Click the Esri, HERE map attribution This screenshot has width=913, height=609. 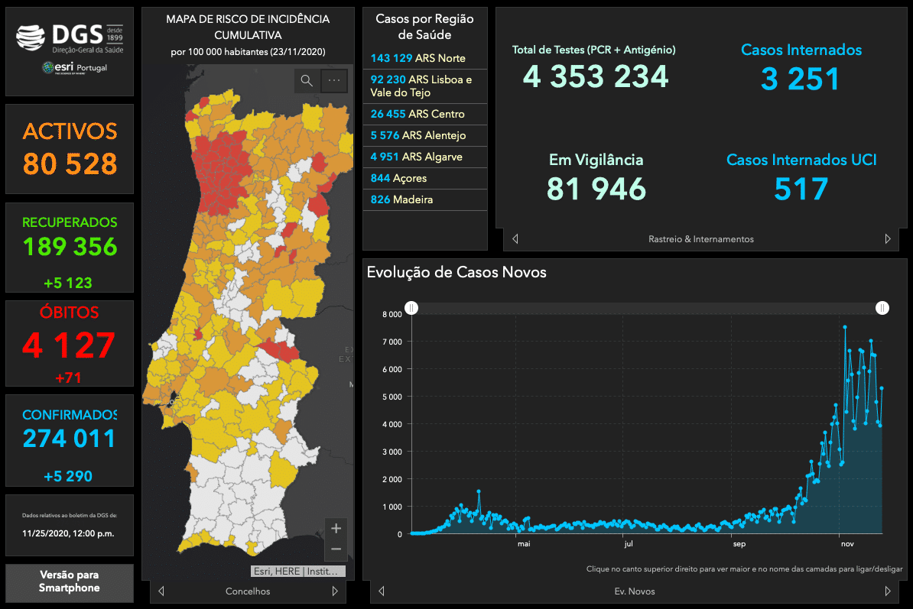[298, 571]
